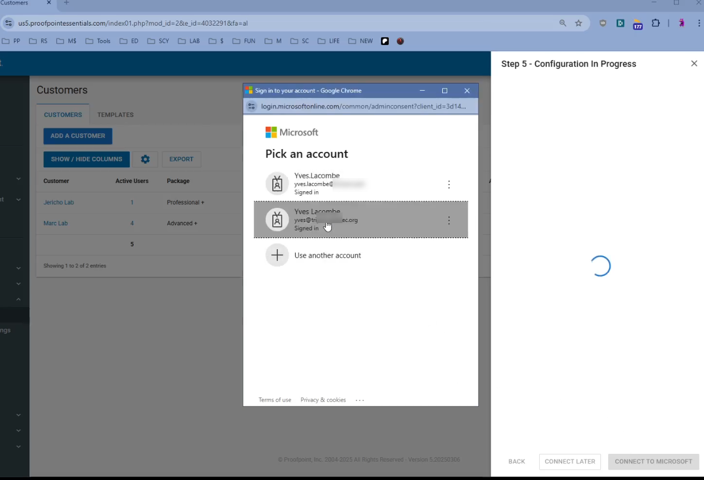The image size is (704, 480).
Task: Open the dark red round bookmark icon
Action: tap(400, 41)
